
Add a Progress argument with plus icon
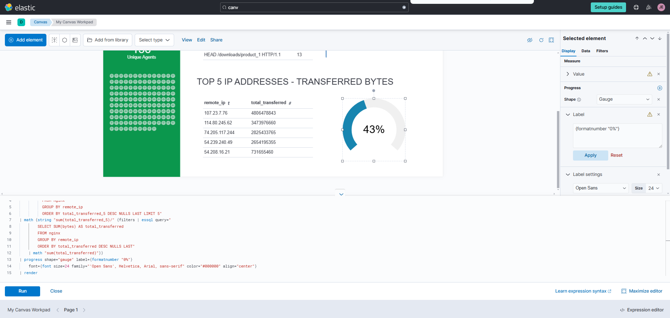point(660,88)
